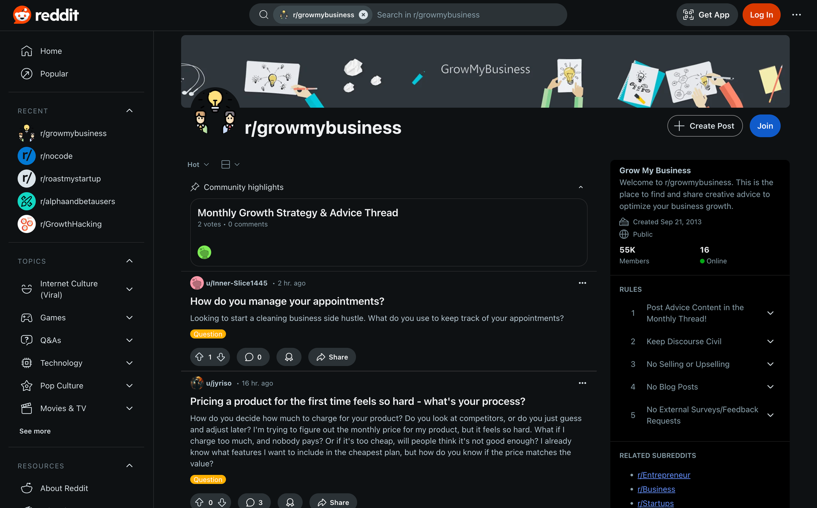Open the r/Entrepreneur related subreddit link
This screenshot has width=817, height=508.
[x=664, y=475]
